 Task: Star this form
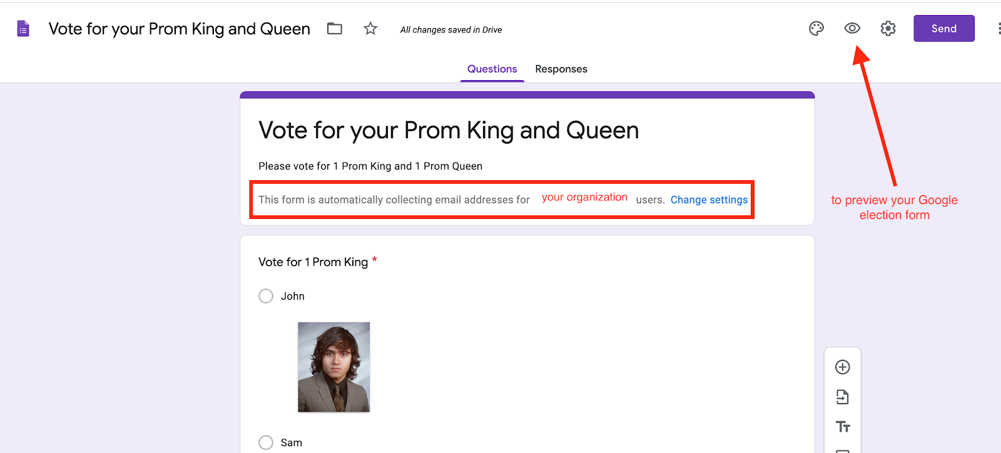click(370, 29)
